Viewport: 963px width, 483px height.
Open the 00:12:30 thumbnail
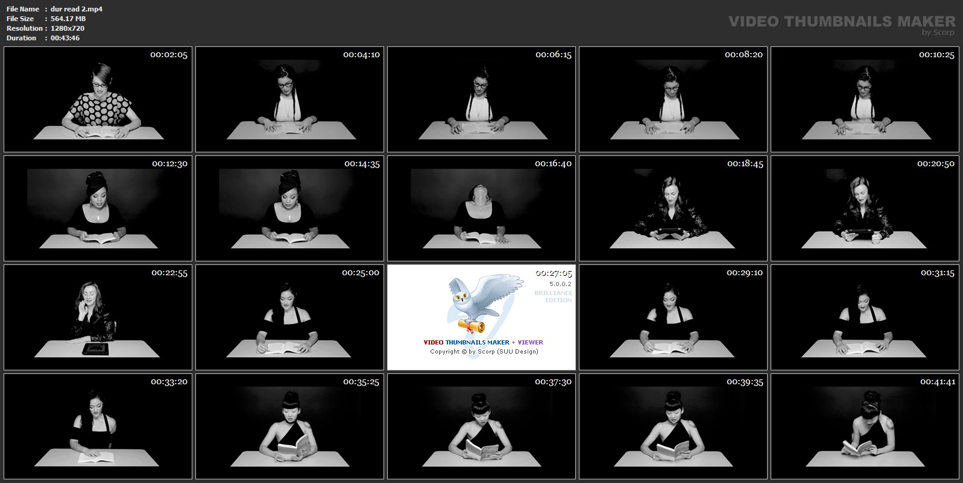pos(98,208)
